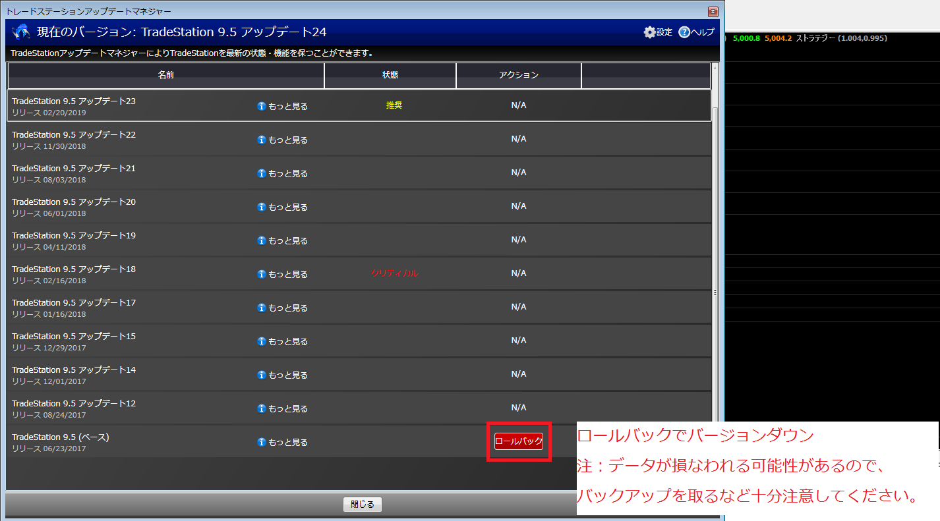Click release date リリース 11/30/2018

pyautogui.click(x=49, y=146)
